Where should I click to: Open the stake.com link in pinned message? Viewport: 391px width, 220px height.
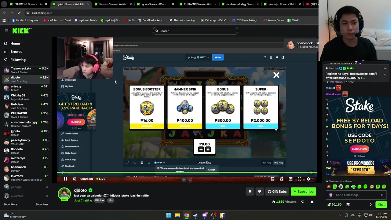click(x=351, y=76)
